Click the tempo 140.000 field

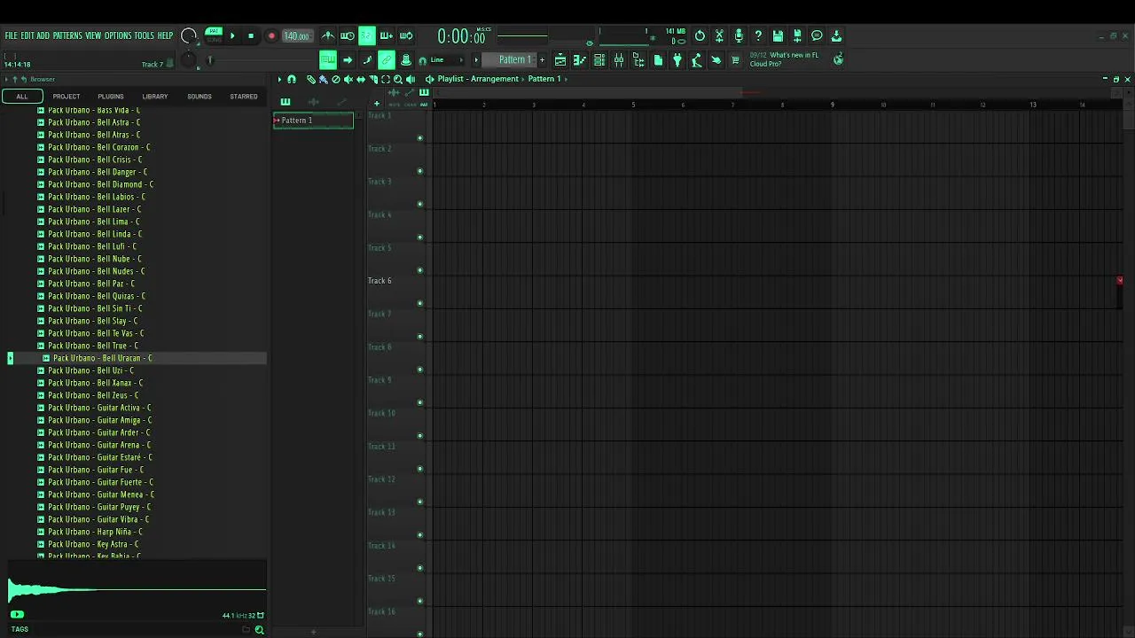[x=296, y=36]
